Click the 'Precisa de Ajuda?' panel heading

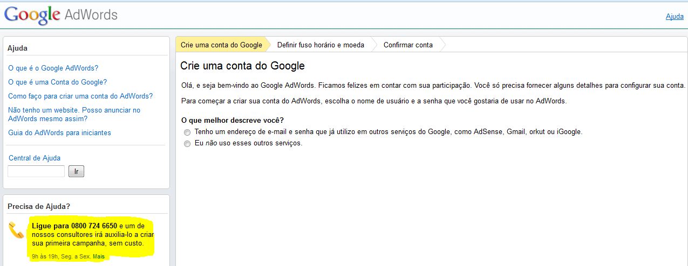39,206
